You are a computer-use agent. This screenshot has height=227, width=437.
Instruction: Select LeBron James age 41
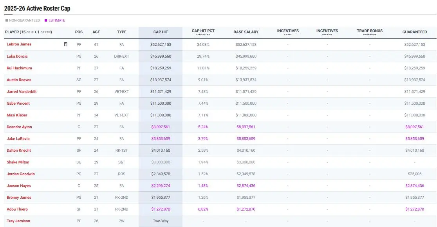point(96,44)
